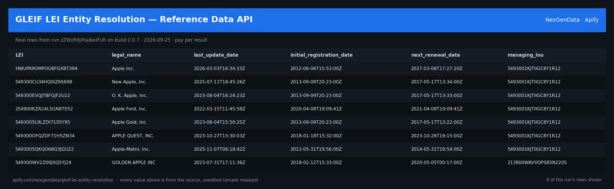Click renewal date 2023-10-26T19:15:00Z
The image size is (614, 189).
coord(437,136)
